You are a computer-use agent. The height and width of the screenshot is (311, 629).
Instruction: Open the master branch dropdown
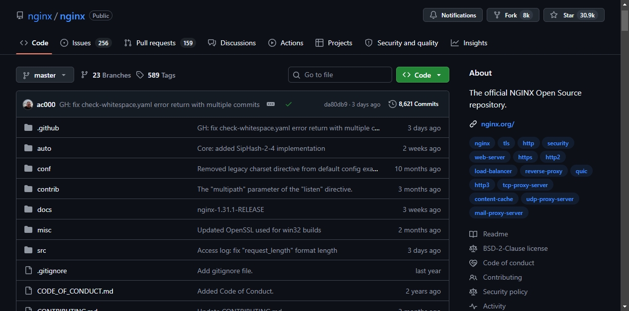tap(45, 75)
